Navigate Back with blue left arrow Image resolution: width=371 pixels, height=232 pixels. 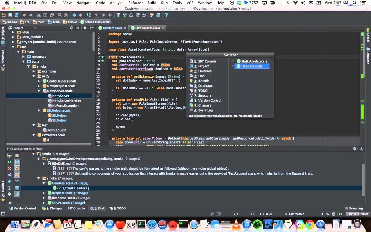(x=74, y=15)
